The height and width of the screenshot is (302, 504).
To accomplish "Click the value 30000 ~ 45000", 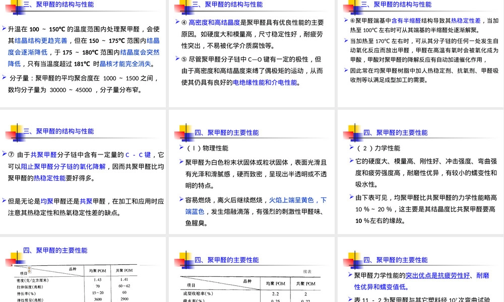I will point(71,90).
